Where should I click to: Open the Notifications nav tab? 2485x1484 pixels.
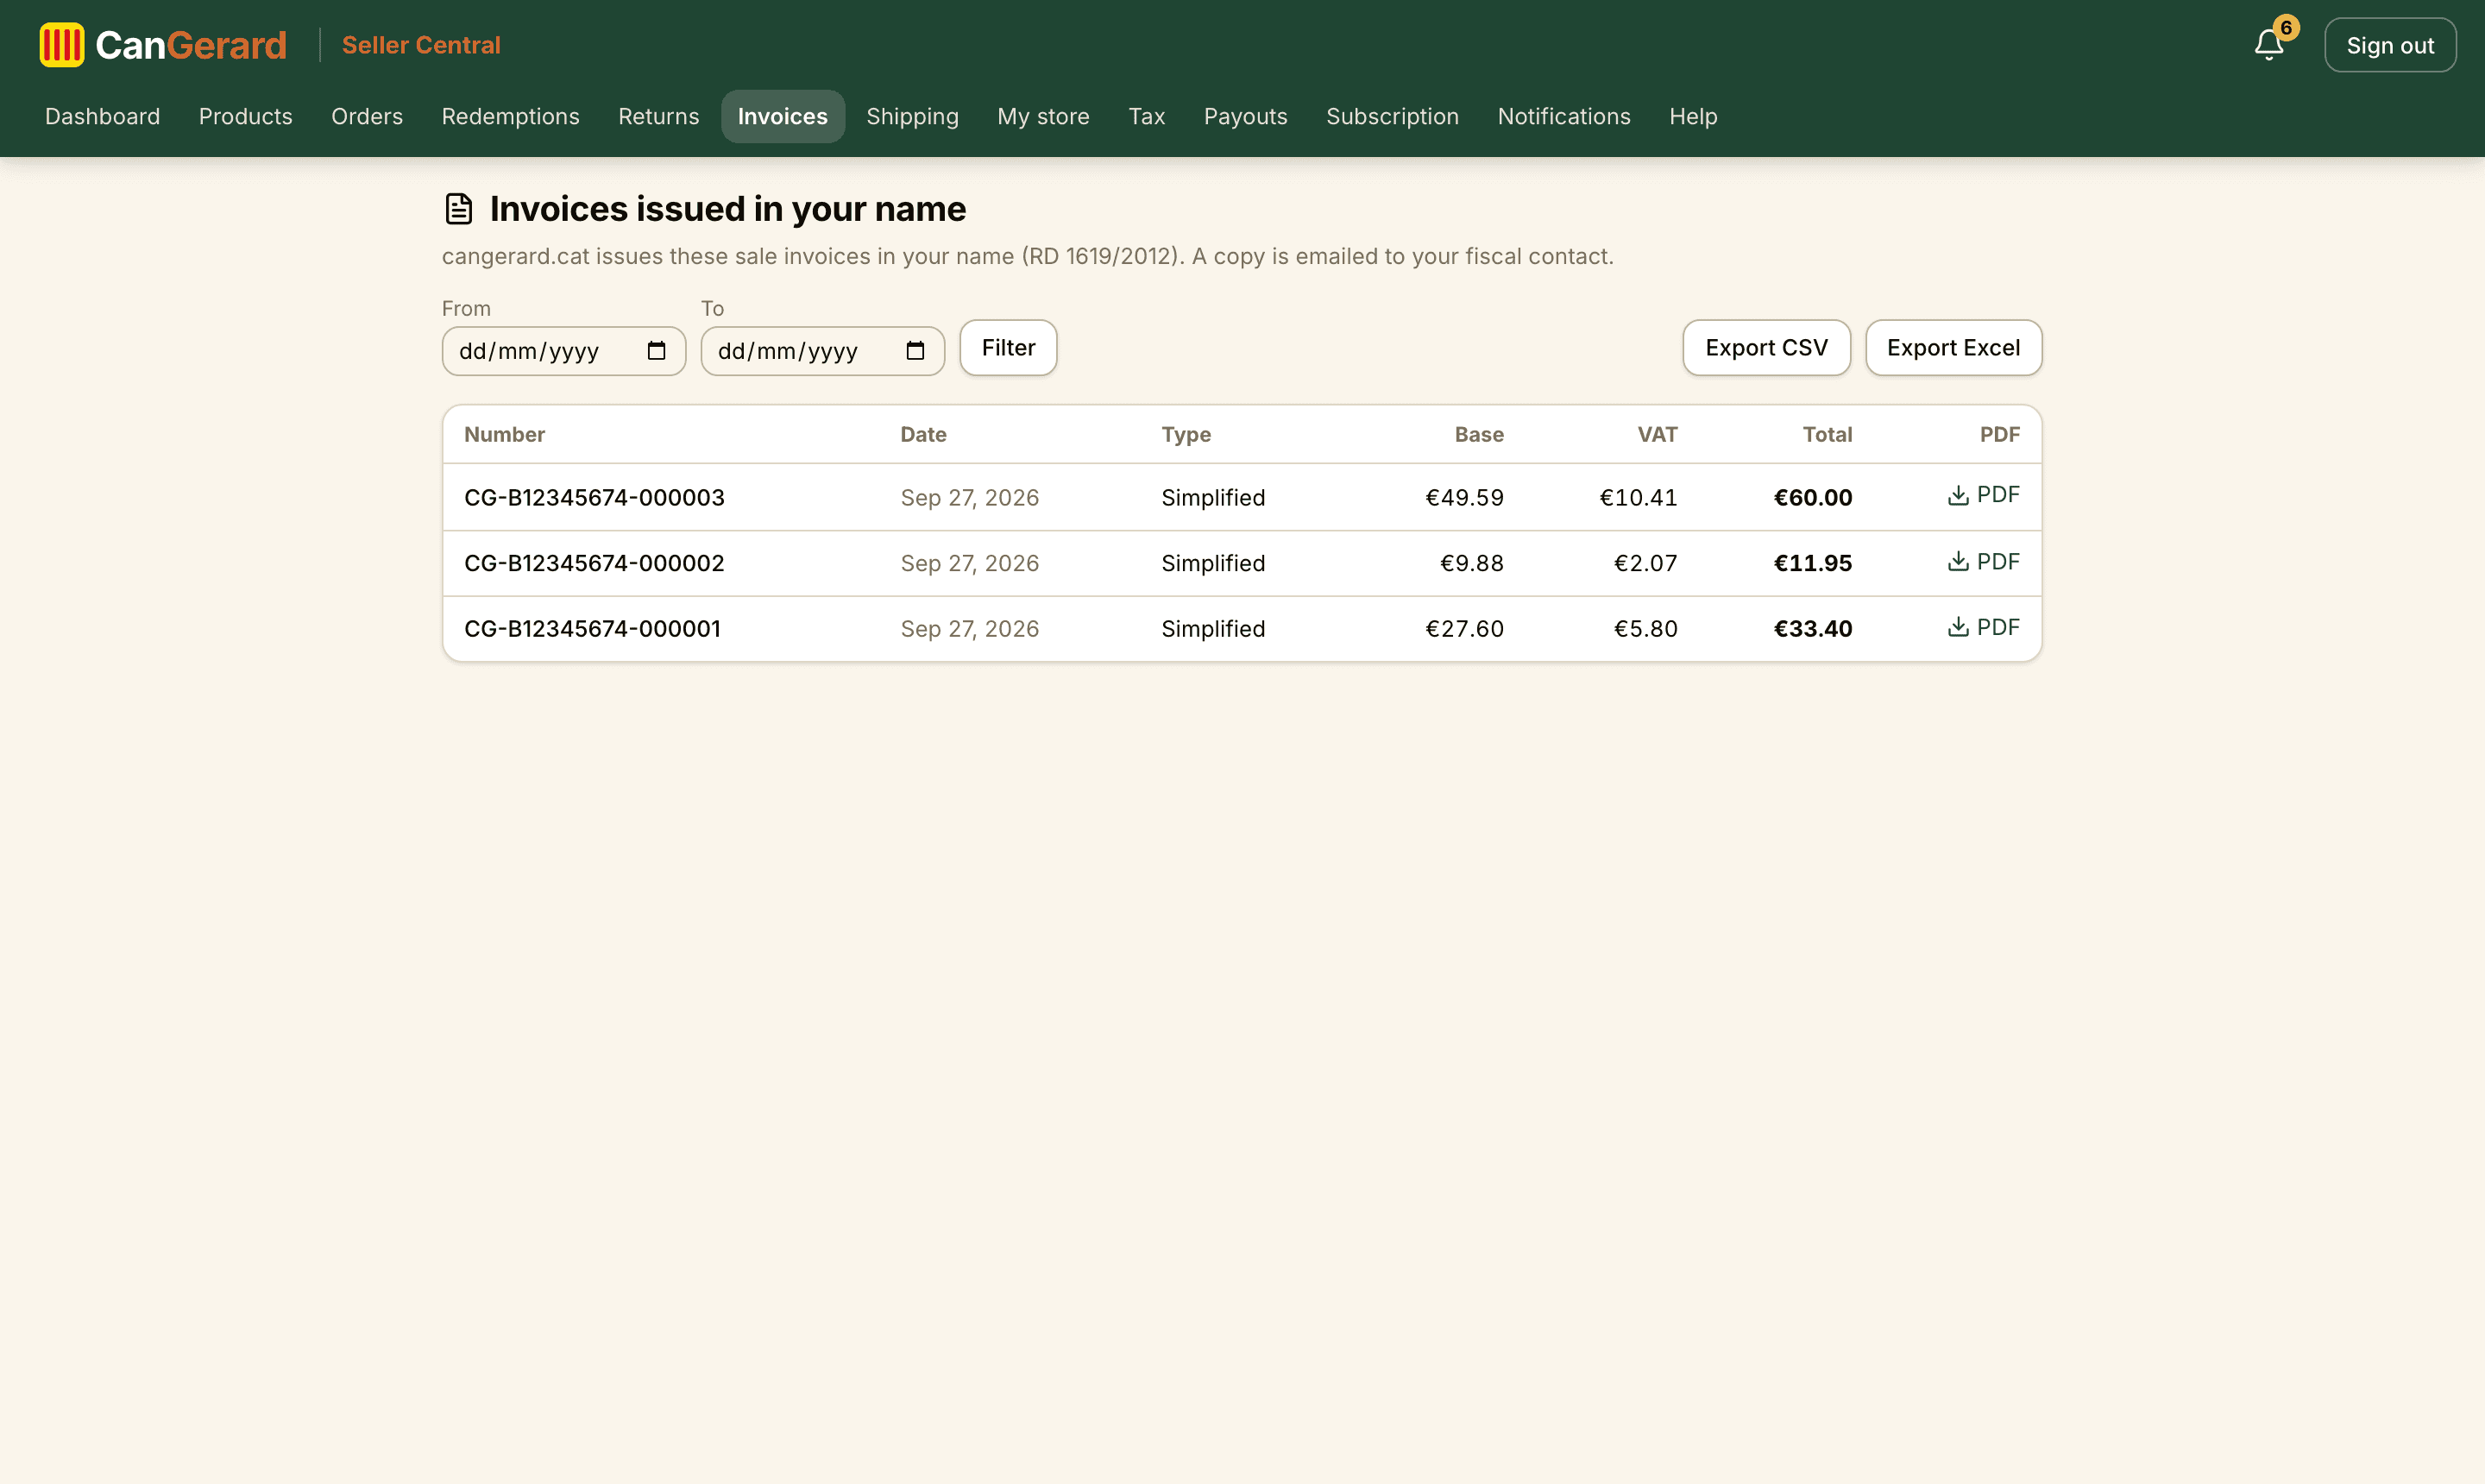(x=1564, y=116)
